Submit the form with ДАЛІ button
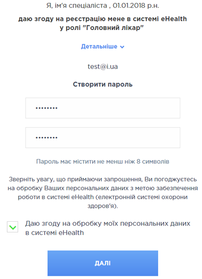Viewport: 202px width, 279px height. pos(103,263)
